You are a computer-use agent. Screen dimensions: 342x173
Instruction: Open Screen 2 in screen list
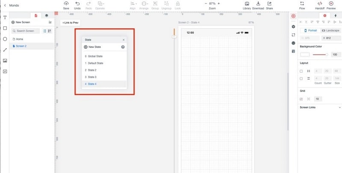point(32,46)
